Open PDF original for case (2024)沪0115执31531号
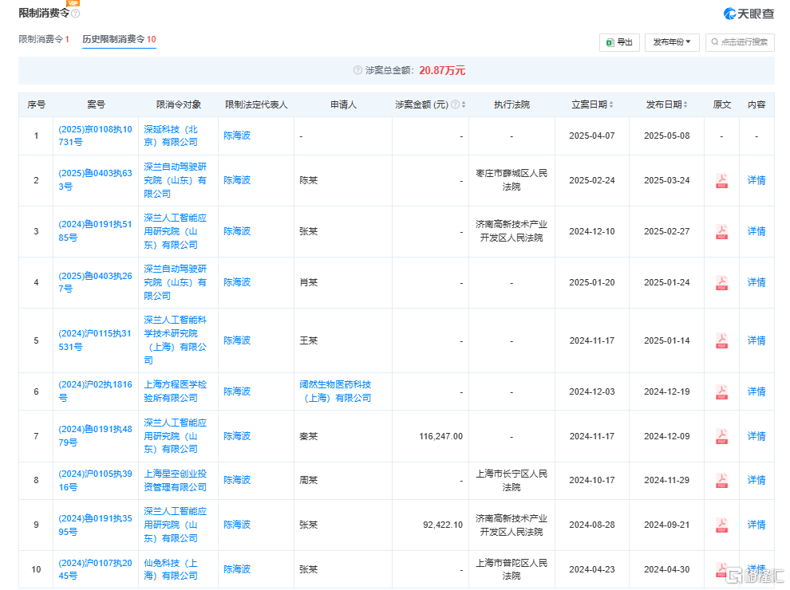The image size is (790, 590). coord(721,340)
